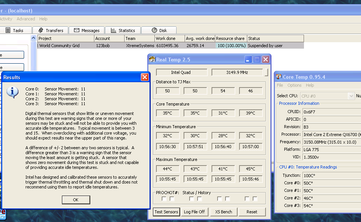Open the Activity menu
Image resolution: width=361 pixels, height=222 pixels.
(6, 19)
